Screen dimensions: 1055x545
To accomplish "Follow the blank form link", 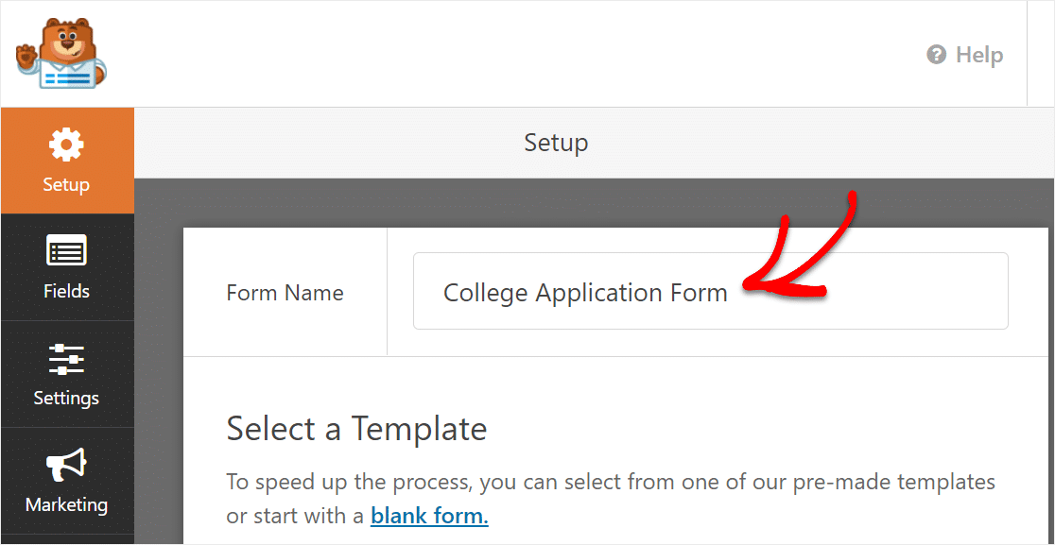I will click(x=429, y=517).
